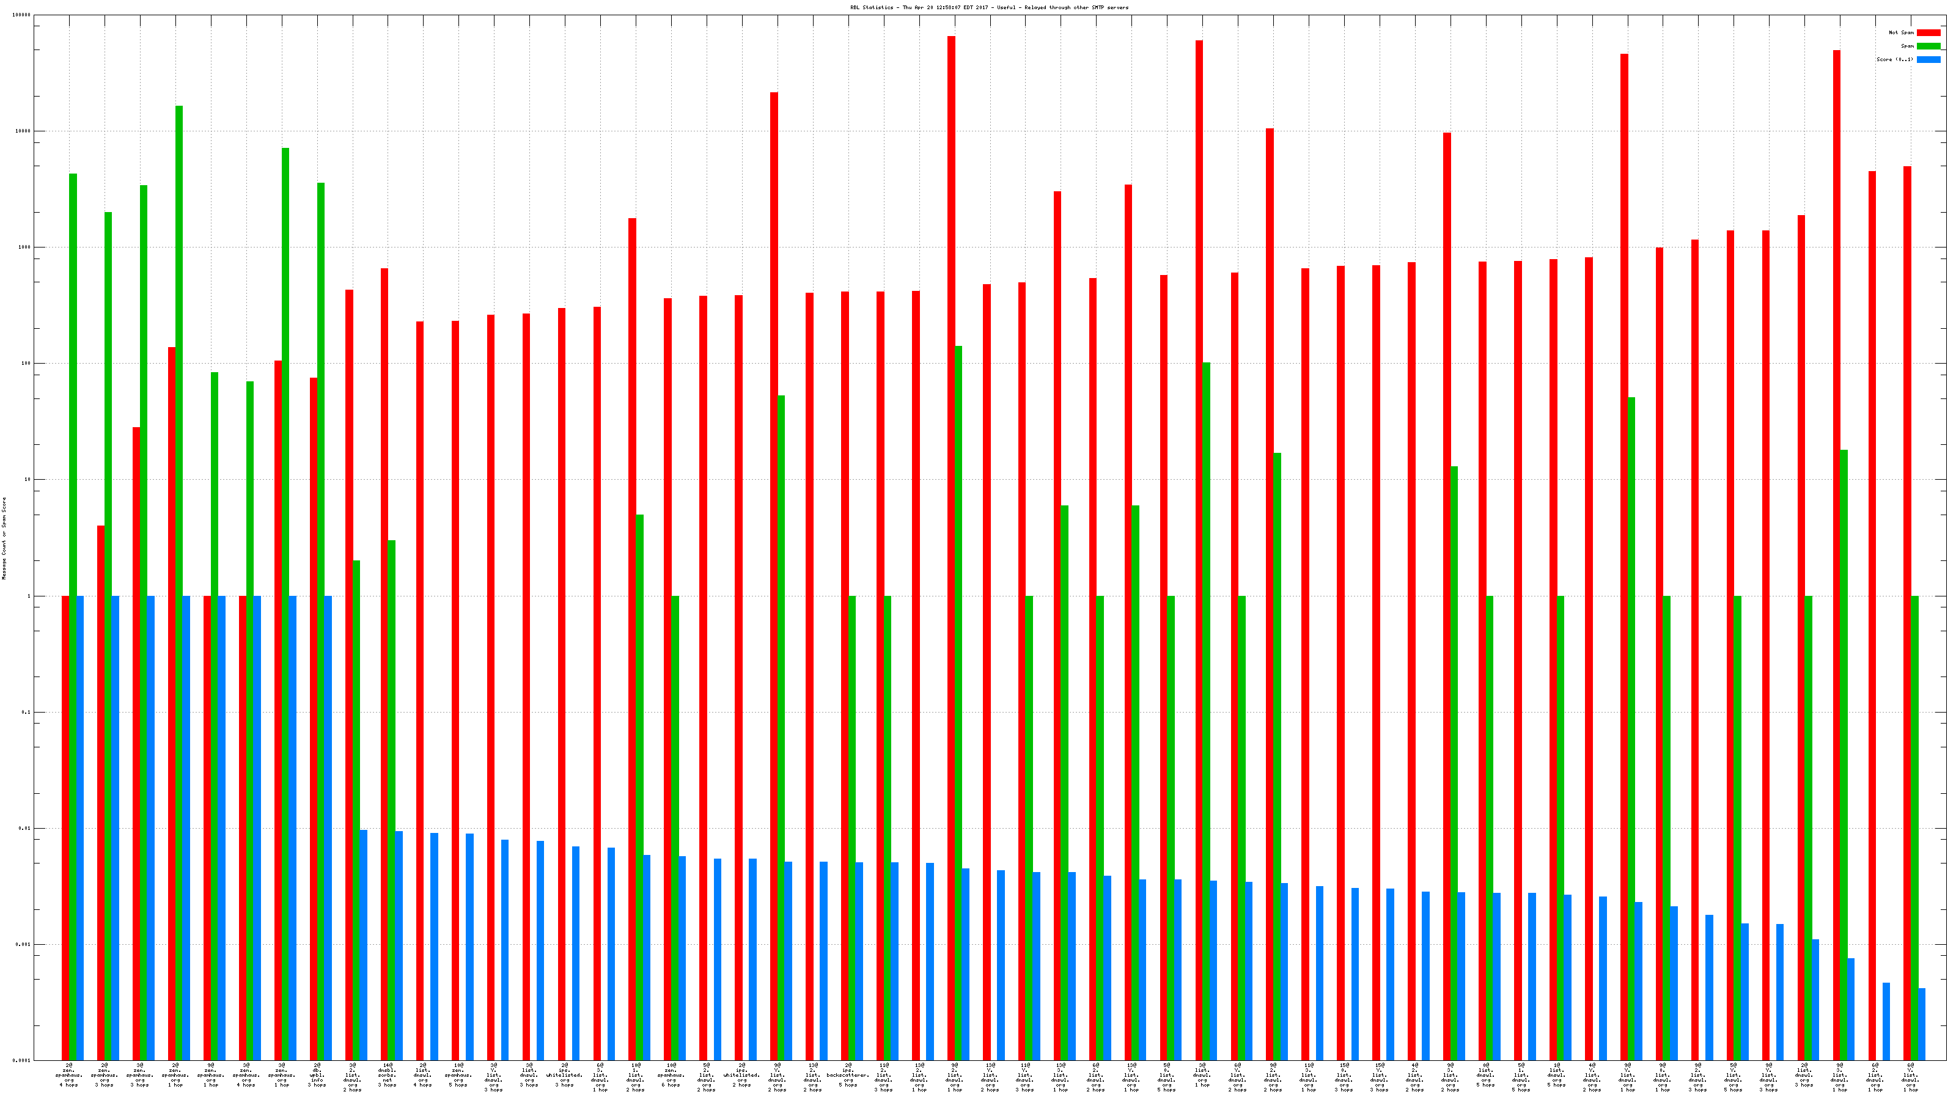1956x1100 pixels.
Task: Click the zen.spamhaus.org 6 hops label
Action: 671,1075
